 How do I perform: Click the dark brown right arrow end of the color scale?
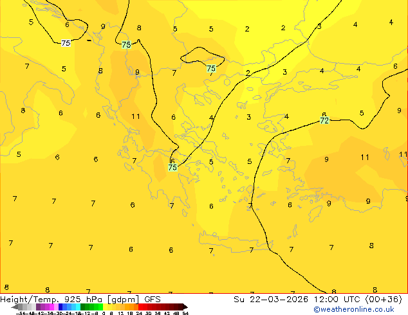coord(185,307)
